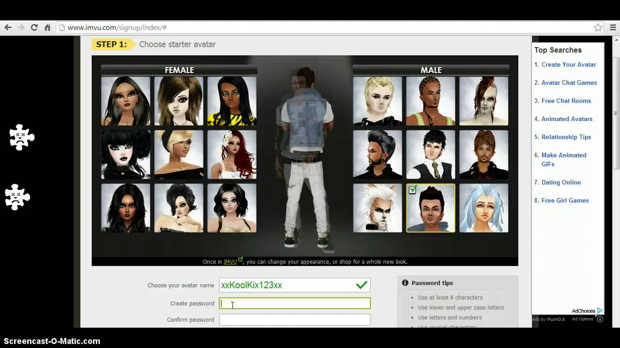Image resolution: width=620 pixels, height=348 pixels.
Task: Click the 'Choose starter avatar' text
Action: pos(177,44)
